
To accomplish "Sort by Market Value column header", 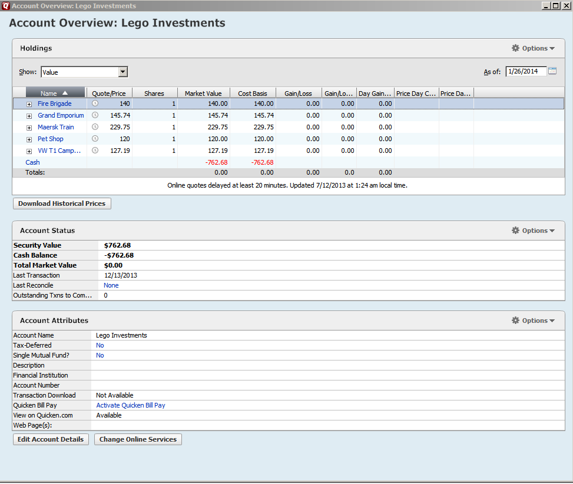I will [204, 93].
